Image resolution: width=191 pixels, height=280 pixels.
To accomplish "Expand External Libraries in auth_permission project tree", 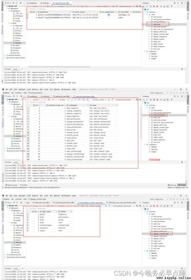I will point(5,149).
